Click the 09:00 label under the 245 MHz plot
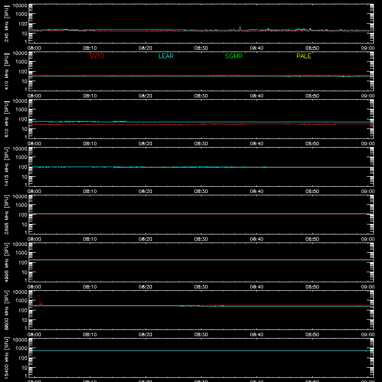The width and height of the screenshot is (382, 382). coord(368,48)
